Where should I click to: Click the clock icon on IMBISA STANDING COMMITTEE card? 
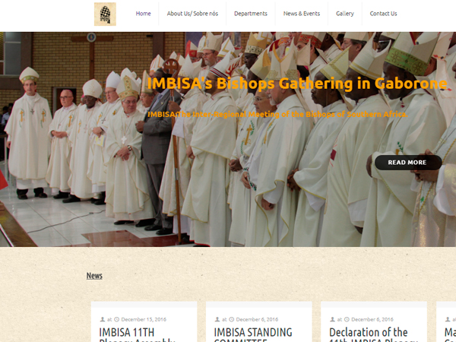(x=232, y=319)
